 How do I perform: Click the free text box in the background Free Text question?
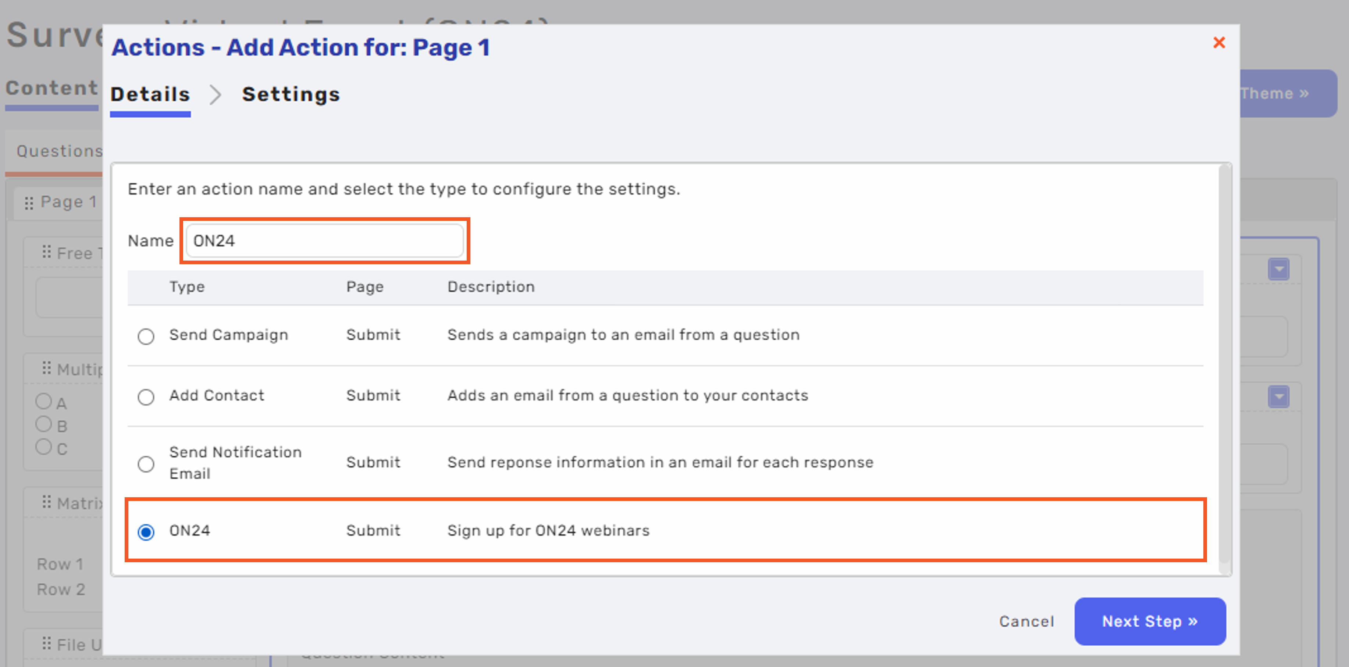coord(69,297)
